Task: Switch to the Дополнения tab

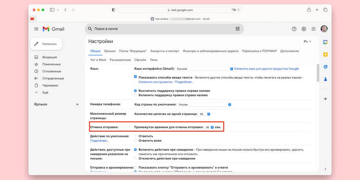Action: 289,51
